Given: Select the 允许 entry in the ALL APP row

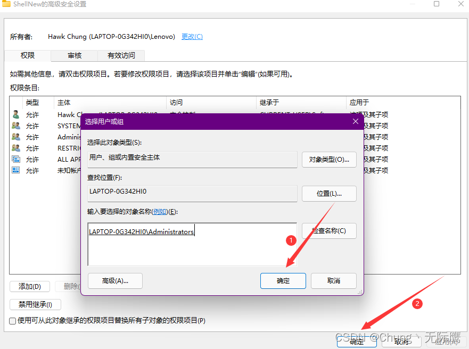Looking at the screenshot, I should (x=32, y=159).
